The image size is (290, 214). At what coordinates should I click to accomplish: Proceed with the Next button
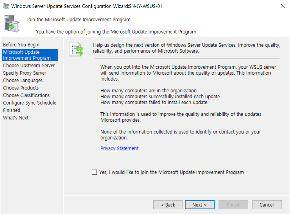pyautogui.click(x=200, y=205)
